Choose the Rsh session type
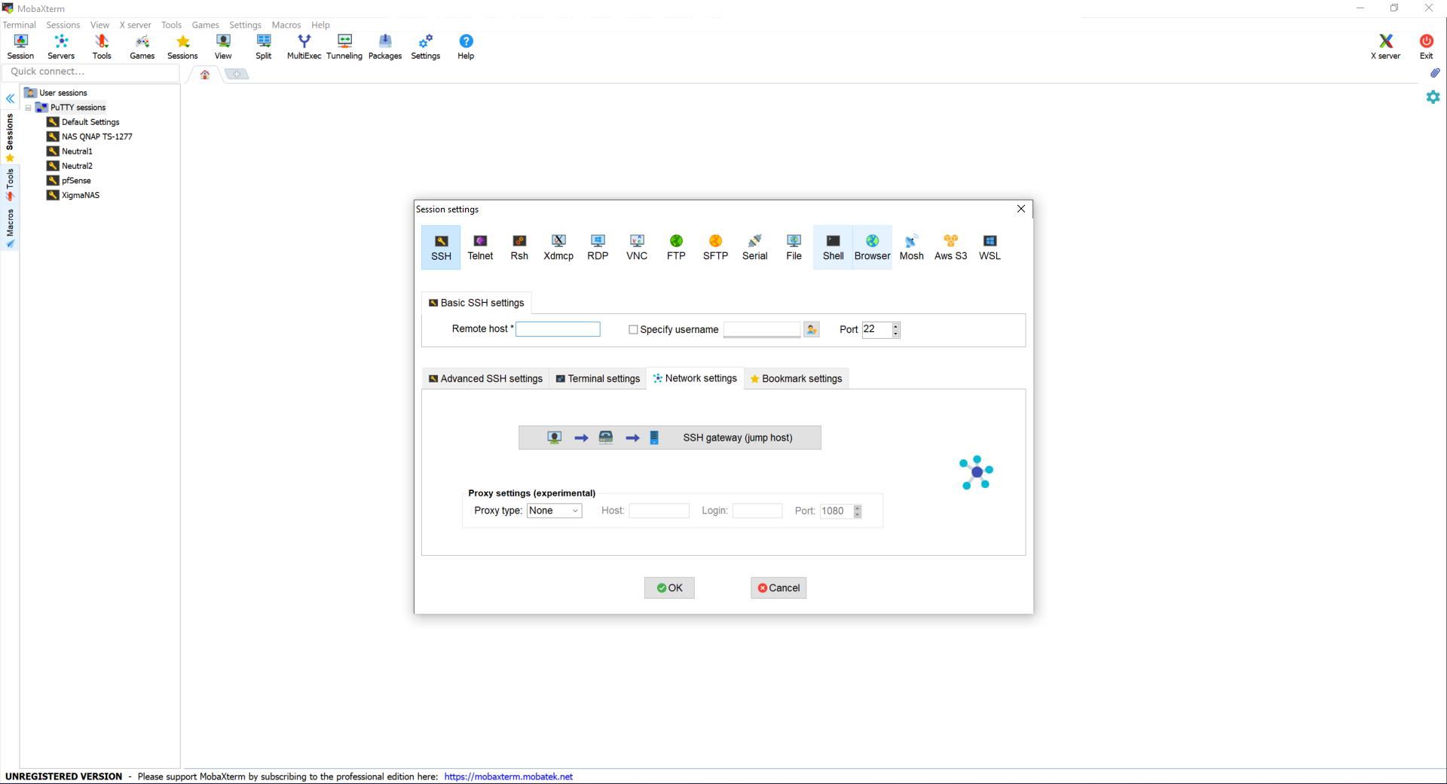The height and width of the screenshot is (784, 1447). pyautogui.click(x=519, y=247)
